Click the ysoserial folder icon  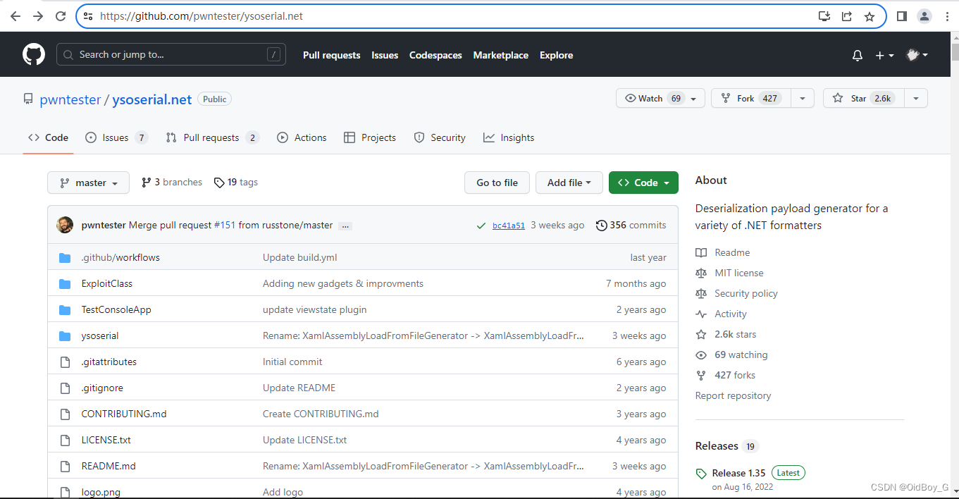tap(65, 335)
